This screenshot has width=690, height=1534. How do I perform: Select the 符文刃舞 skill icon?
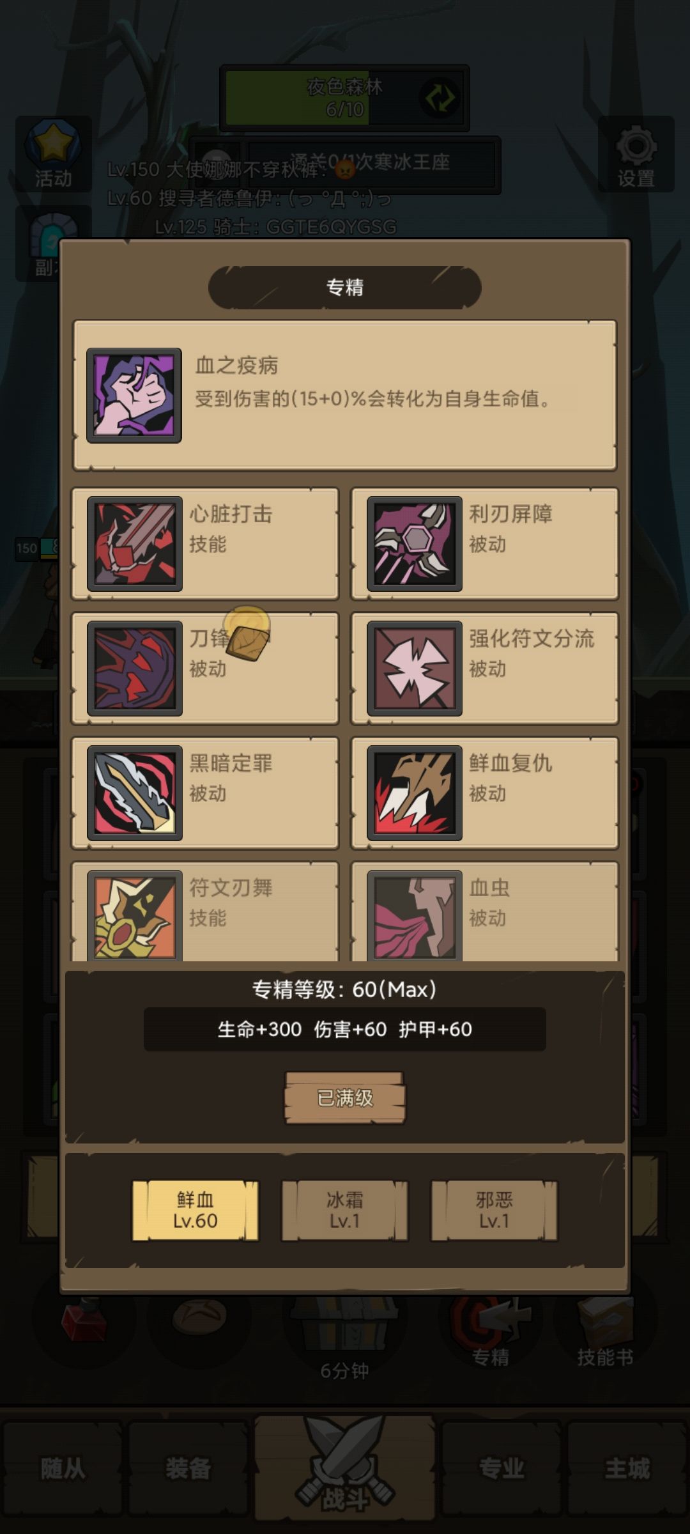(x=135, y=915)
